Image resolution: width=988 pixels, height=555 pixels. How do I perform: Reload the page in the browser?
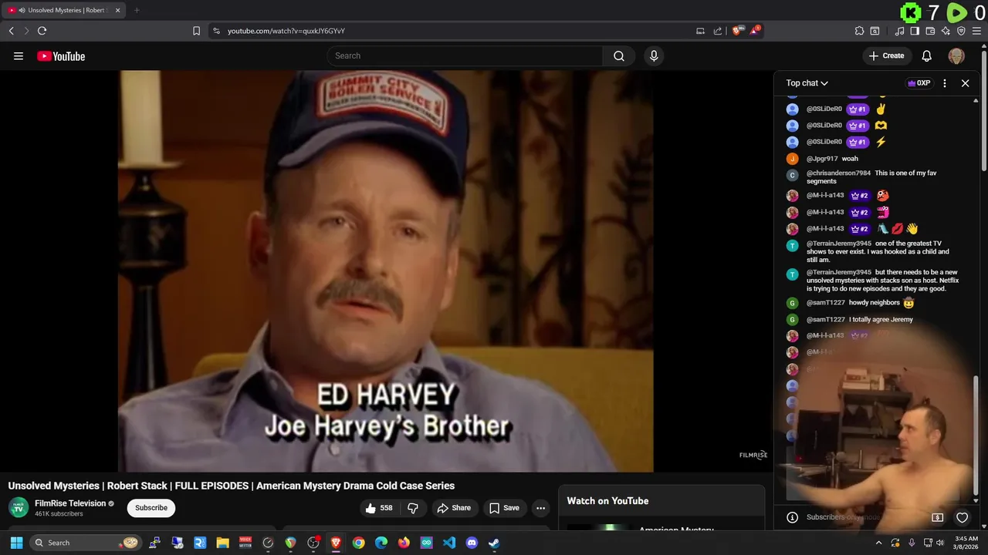click(42, 31)
